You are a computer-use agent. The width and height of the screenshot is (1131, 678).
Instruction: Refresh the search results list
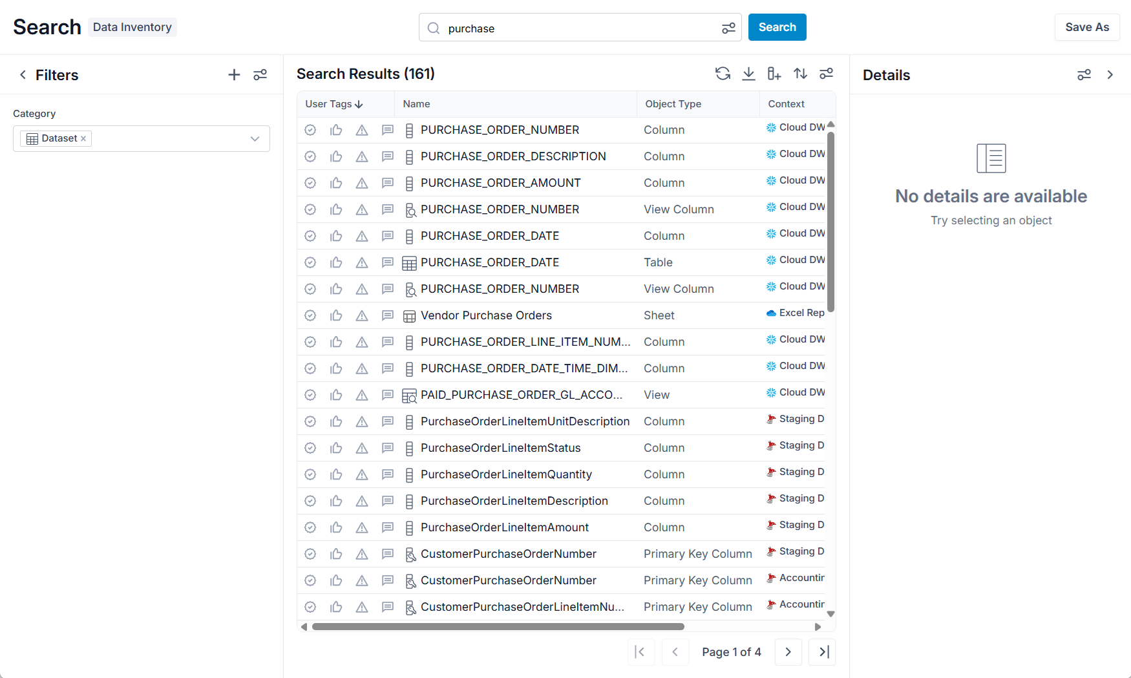[723, 74]
